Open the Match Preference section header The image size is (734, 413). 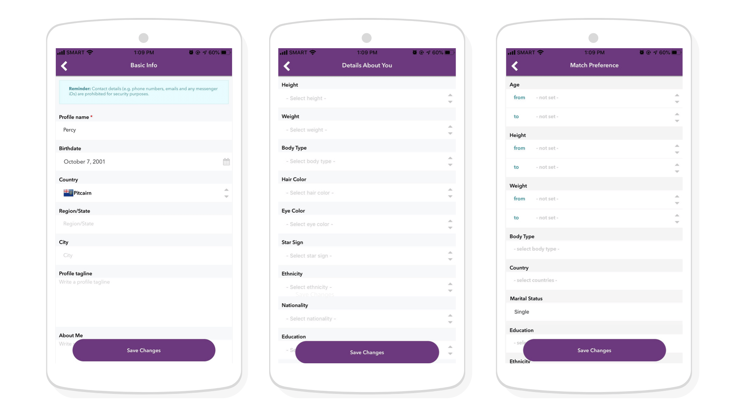[594, 65]
